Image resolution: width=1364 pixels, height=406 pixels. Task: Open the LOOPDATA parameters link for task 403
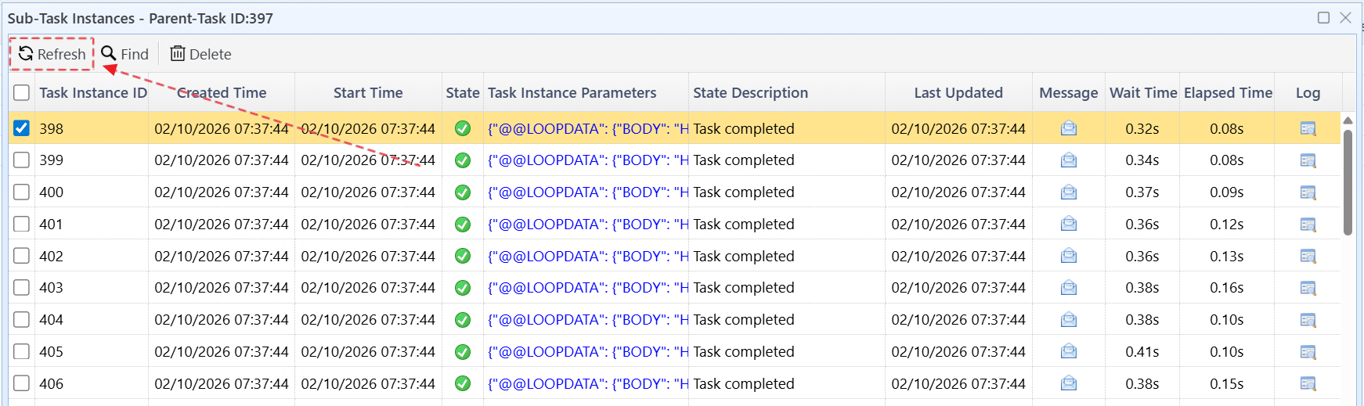587,288
